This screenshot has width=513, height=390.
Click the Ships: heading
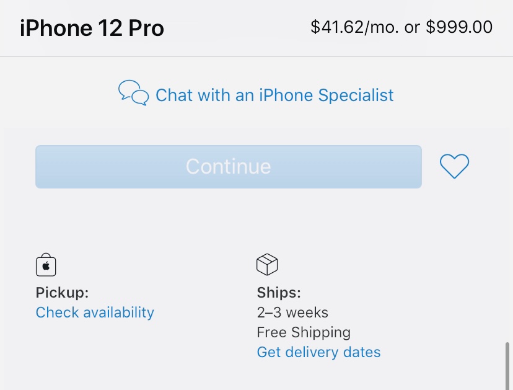279,292
